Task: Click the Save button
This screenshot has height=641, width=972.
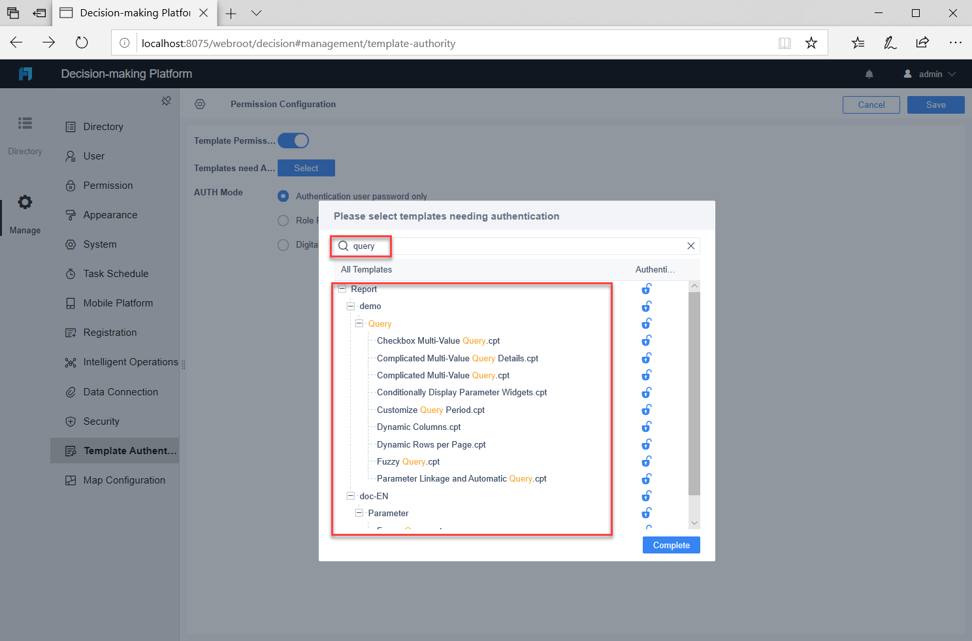Action: point(935,105)
